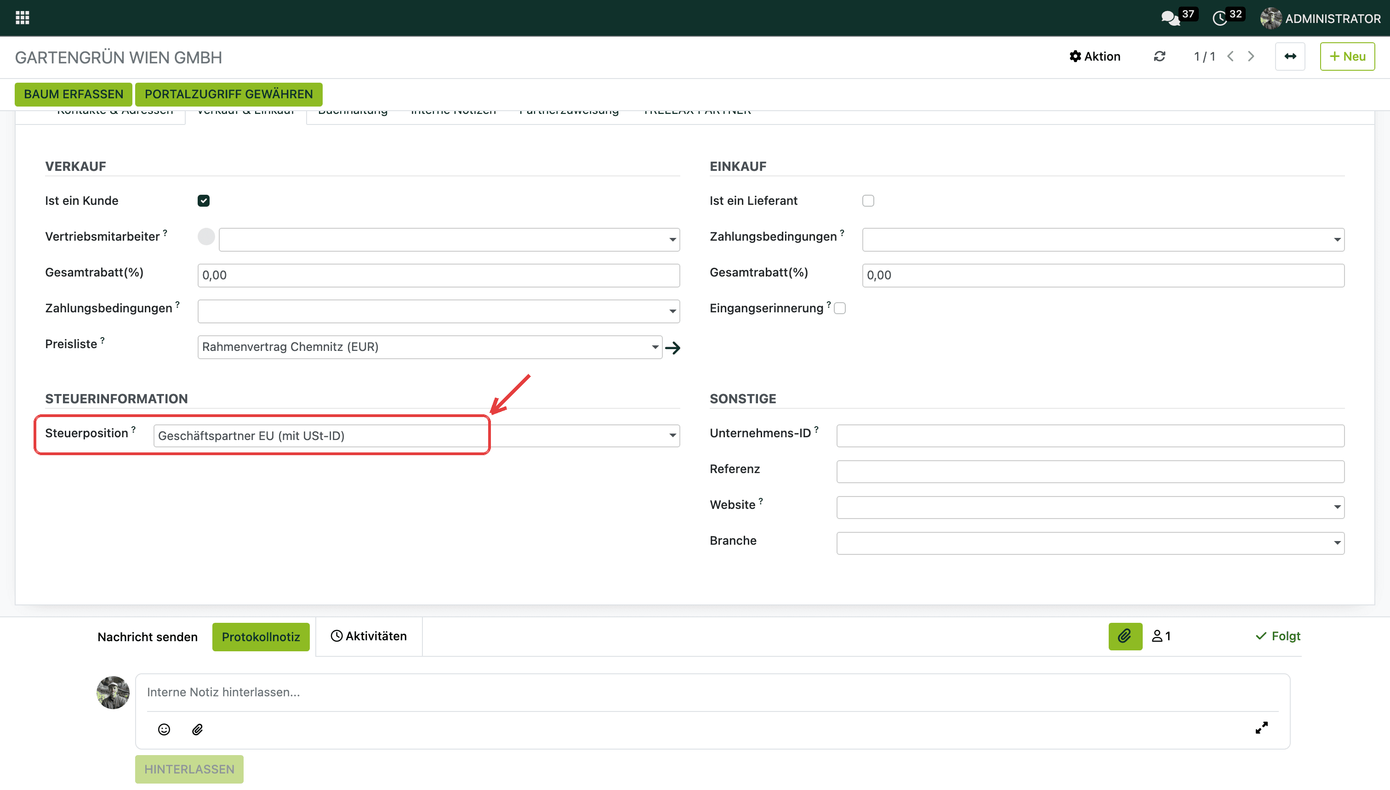Screen dimensions: 1390x790
Task: Click the green attachments paperclip button
Action: click(x=1125, y=636)
